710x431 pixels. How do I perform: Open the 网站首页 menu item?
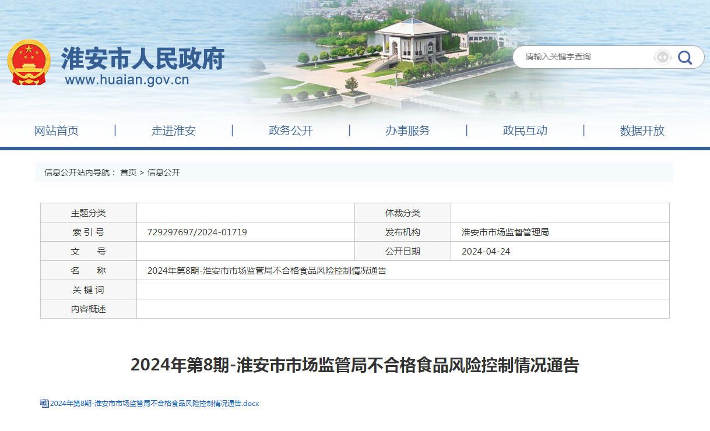tap(57, 130)
